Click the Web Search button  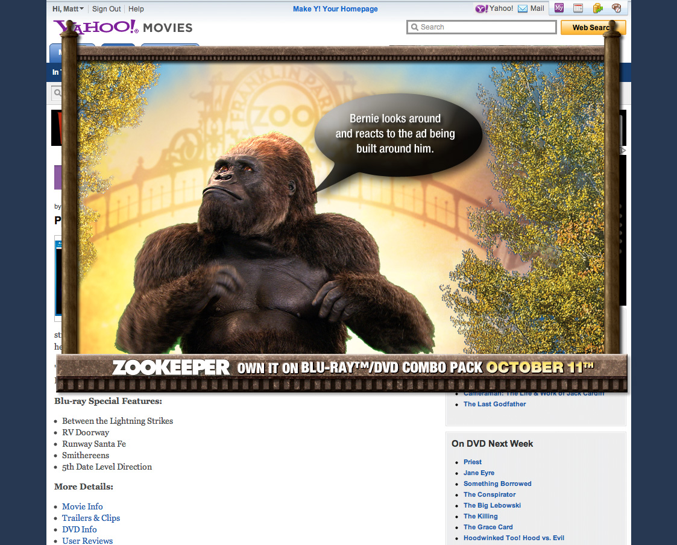[x=593, y=27]
